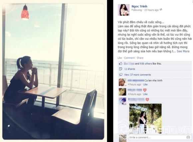
Task: Click the red heart in third comment
Action: tap(147, 99)
